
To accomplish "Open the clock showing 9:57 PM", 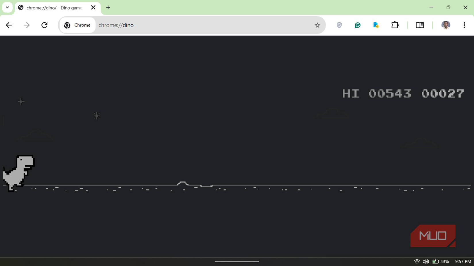I will (463, 261).
